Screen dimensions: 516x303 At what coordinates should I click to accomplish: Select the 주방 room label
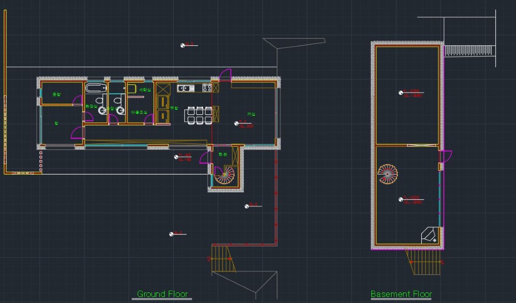point(174,108)
